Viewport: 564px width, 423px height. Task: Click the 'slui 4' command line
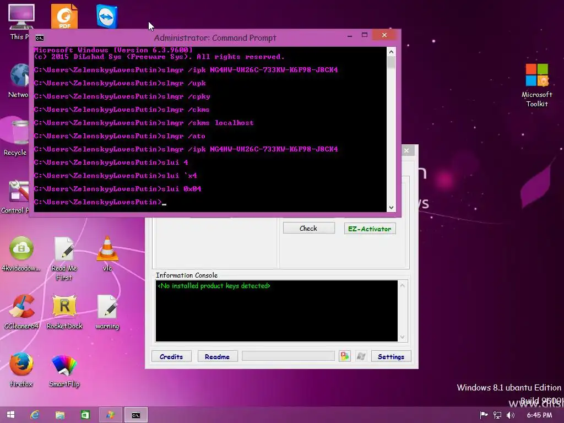(x=111, y=162)
